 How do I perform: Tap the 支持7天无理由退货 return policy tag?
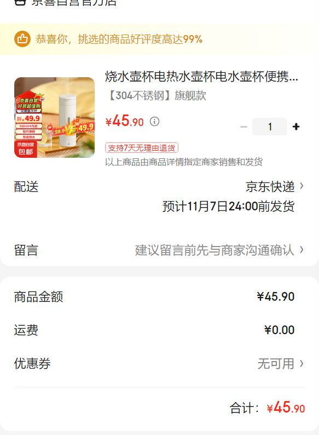pos(142,147)
